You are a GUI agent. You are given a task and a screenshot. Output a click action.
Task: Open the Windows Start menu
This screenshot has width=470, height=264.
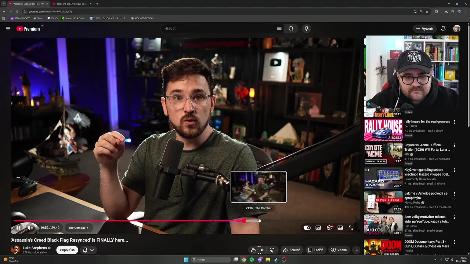click(x=186, y=260)
